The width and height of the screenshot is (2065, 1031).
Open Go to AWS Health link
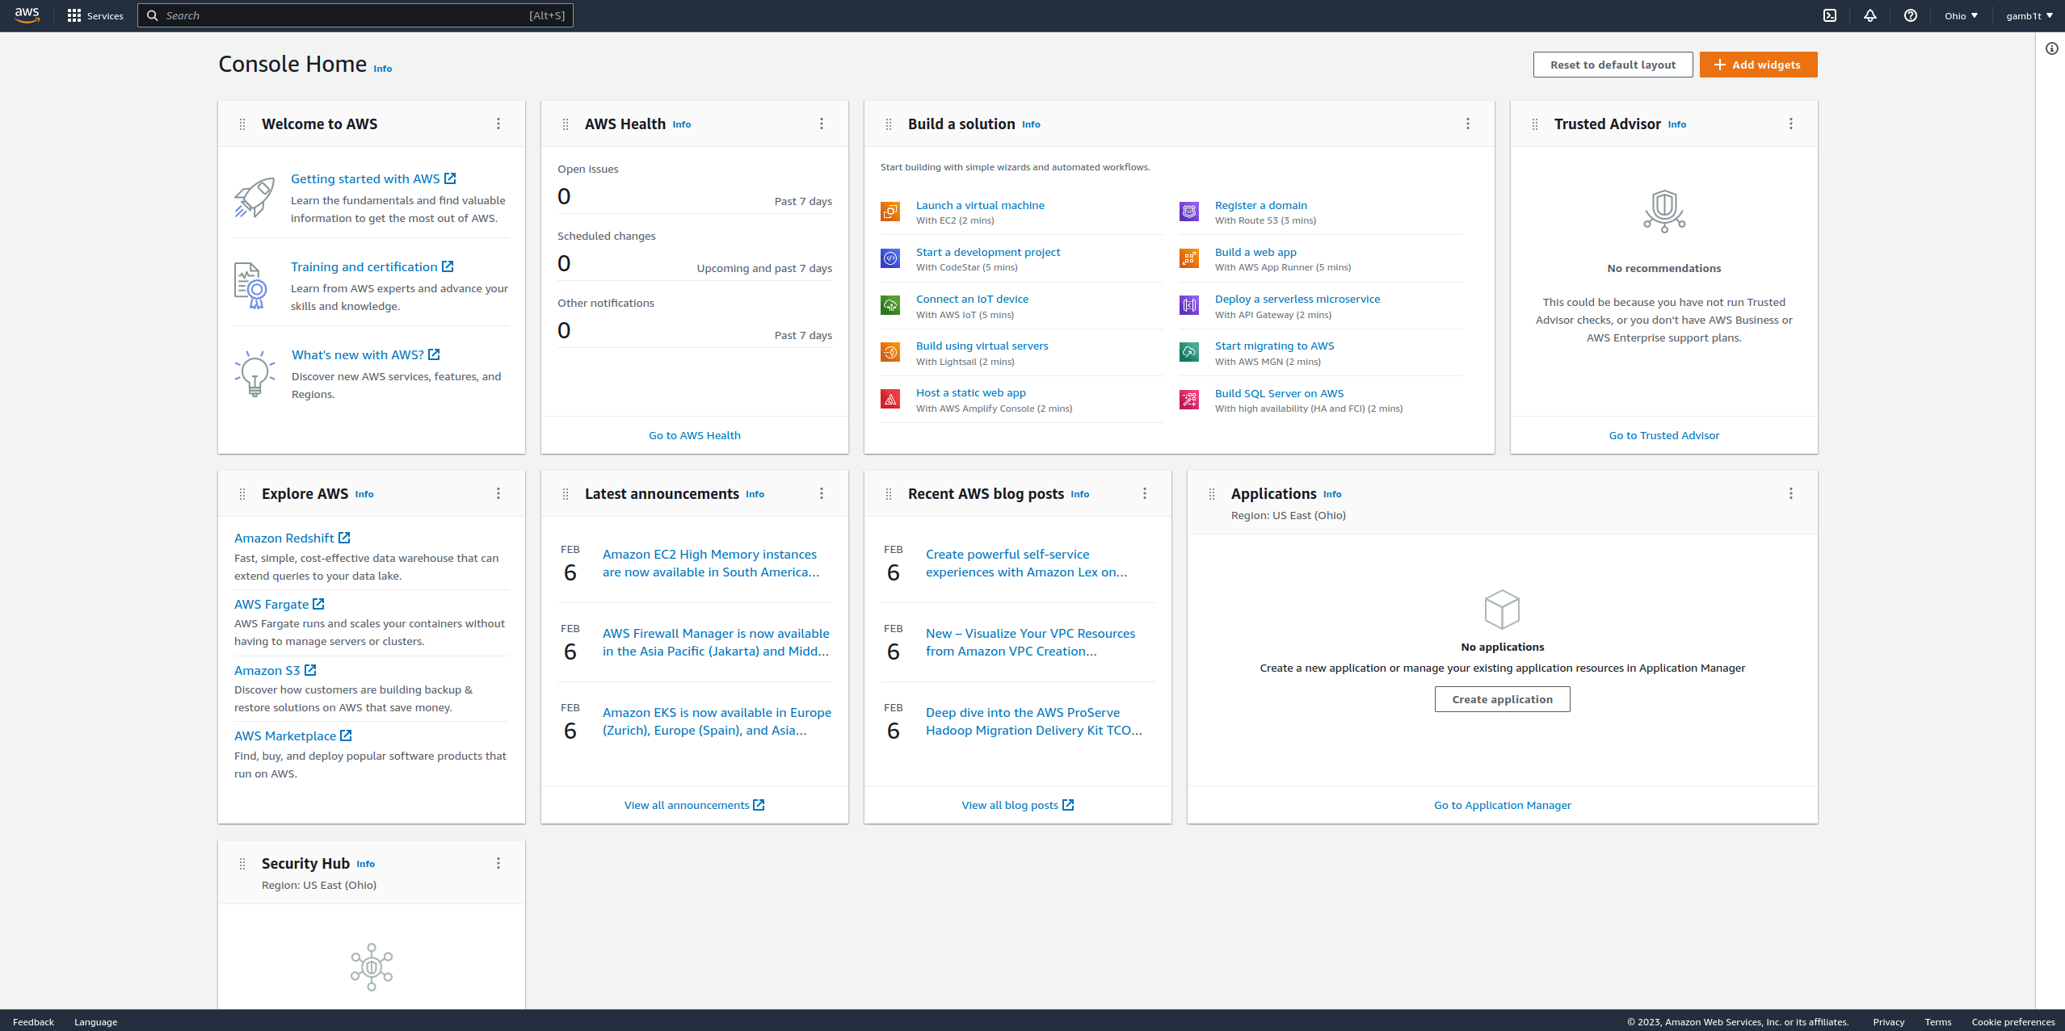pyautogui.click(x=695, y=435)
